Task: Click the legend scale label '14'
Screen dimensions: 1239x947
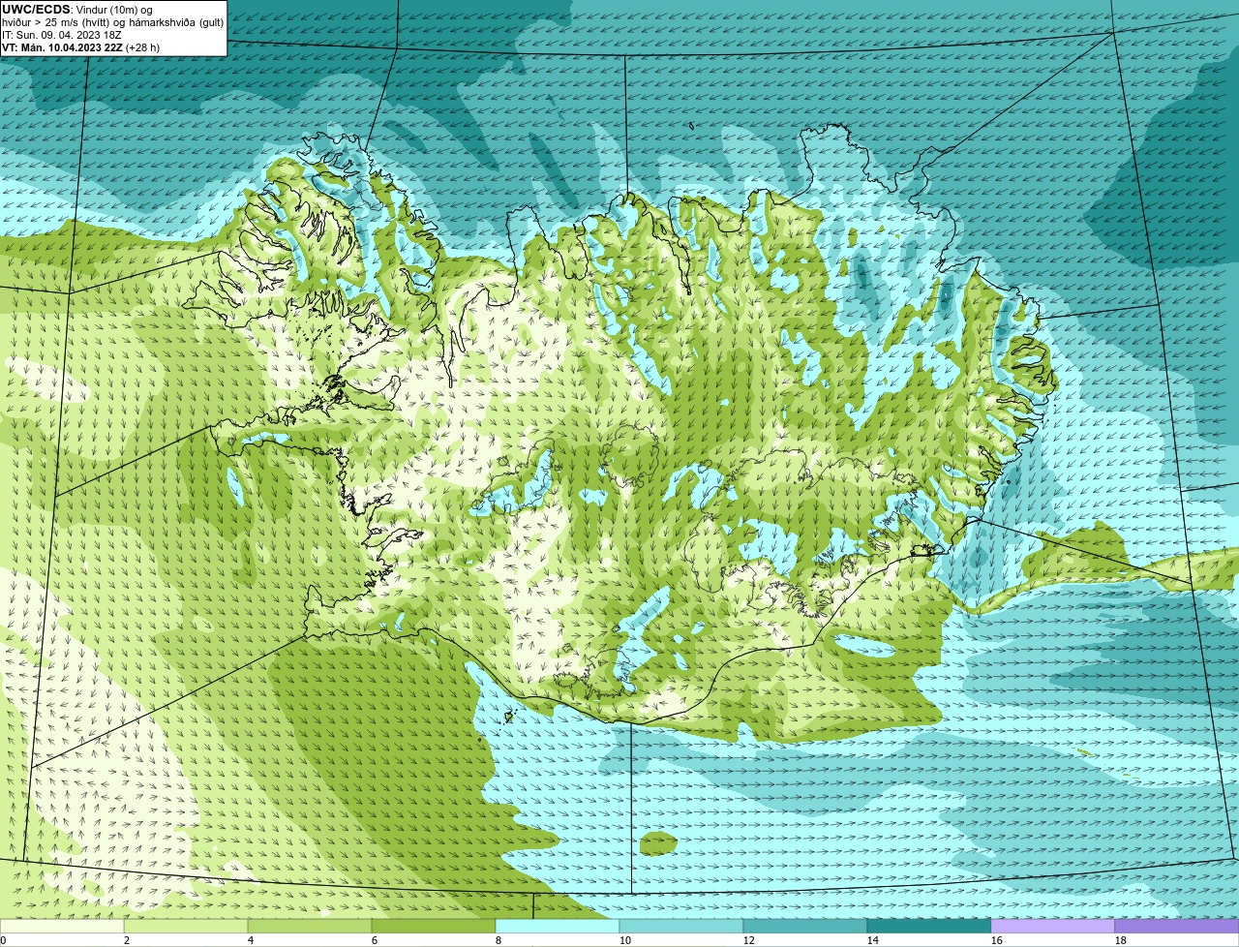Action: click(873, 940)
